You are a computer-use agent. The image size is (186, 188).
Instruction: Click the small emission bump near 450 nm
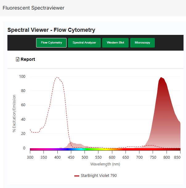point(72,143)
